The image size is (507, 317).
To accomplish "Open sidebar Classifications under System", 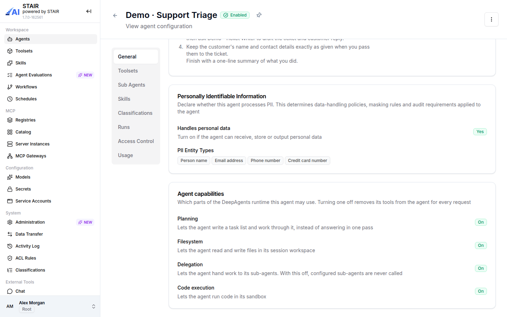I will click(x=51, y=270).
